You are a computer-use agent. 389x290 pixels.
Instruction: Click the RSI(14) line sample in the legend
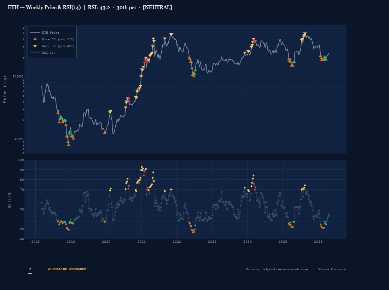click(35, 53)
